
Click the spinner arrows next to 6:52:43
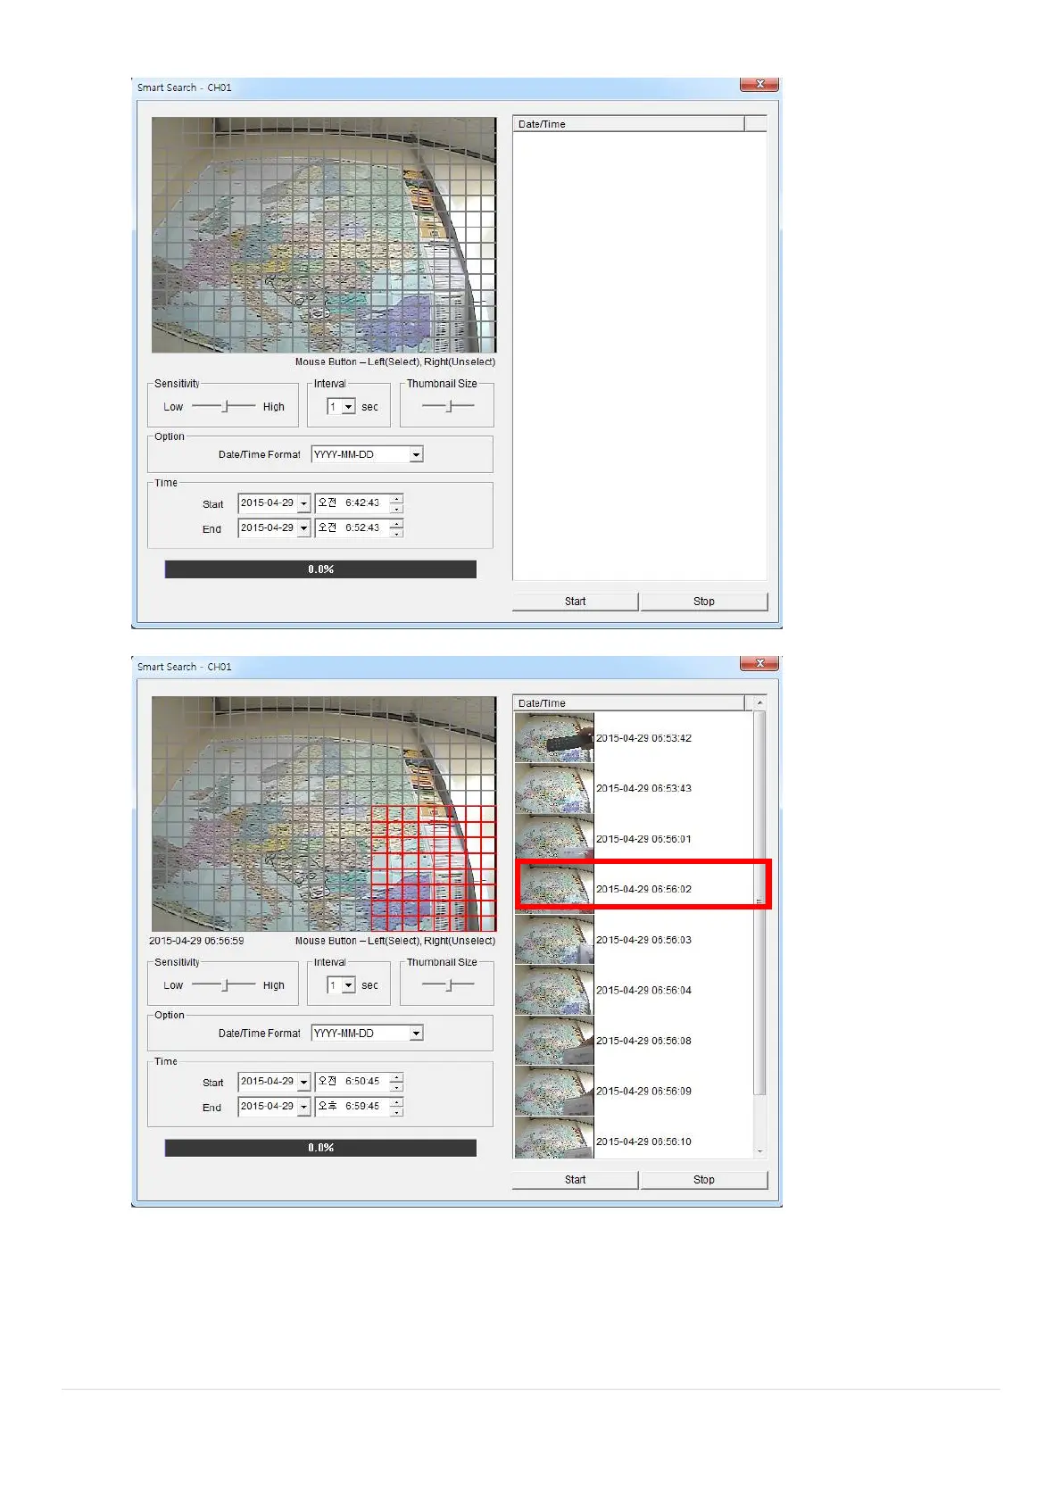point(396,528)
